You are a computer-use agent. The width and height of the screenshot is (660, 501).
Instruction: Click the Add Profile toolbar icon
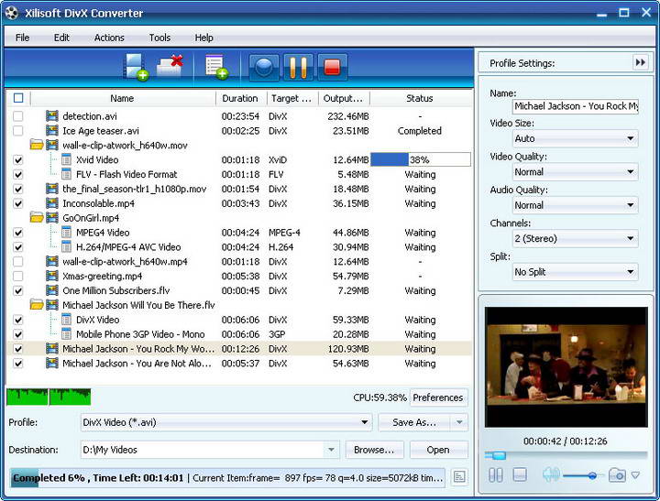[x=215, y=68]
